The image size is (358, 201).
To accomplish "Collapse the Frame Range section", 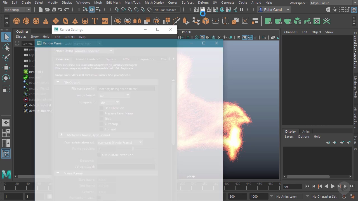I will point(58,173).
